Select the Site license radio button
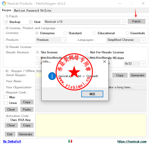The image size is (149, 144). [x=37, y=52]
